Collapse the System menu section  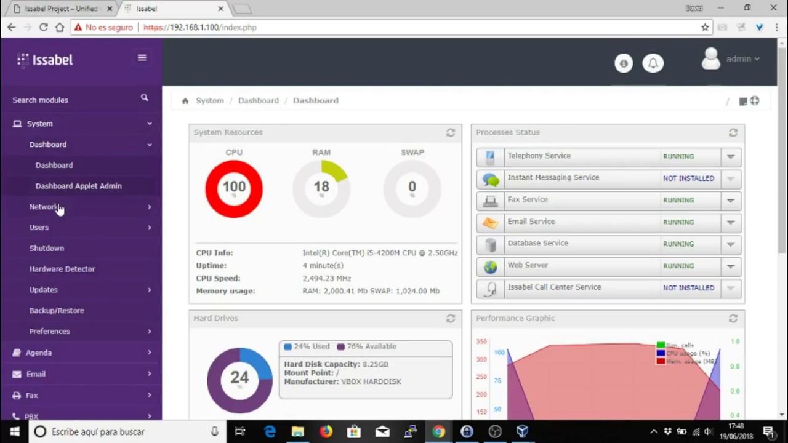(x=81, y=124)
